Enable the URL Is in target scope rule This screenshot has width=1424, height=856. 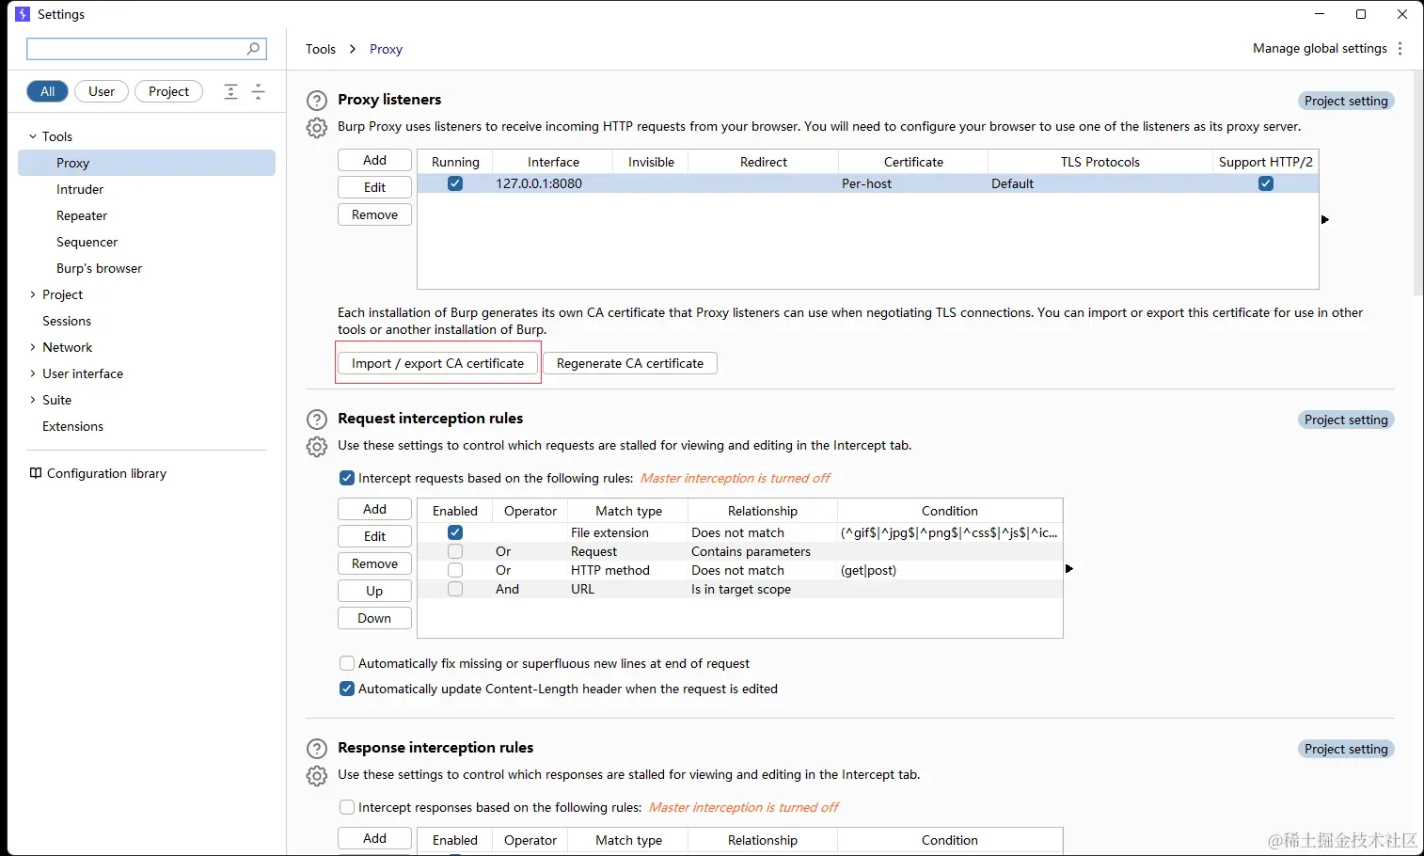pyautogui.click(x=455, y=589)
